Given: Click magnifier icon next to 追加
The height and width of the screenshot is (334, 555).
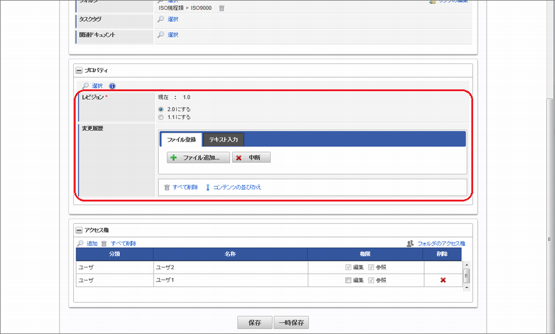Looking at the screenshot, I should point(81,243).
